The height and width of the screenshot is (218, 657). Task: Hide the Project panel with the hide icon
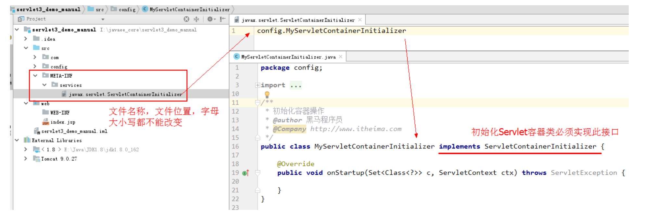pos(222,19)
